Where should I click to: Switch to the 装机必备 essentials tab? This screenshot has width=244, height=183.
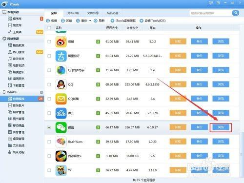click(x=113, y=13)
